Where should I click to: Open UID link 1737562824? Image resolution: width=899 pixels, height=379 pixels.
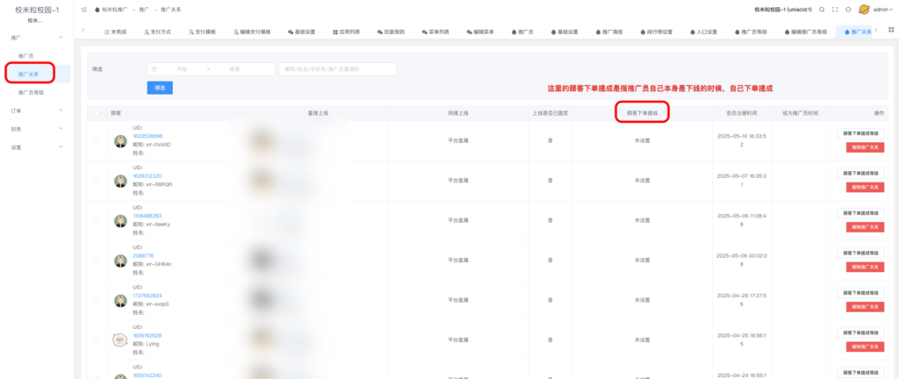[x=147, y=296]
